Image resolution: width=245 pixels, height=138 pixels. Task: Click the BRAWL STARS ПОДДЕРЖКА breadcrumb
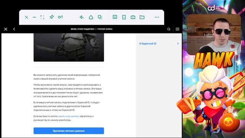tap(83, 29)
